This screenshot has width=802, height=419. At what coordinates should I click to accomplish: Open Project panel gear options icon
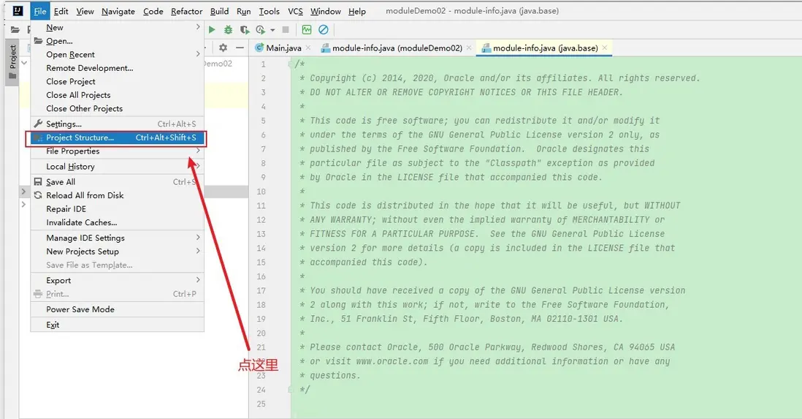(223, 48)
